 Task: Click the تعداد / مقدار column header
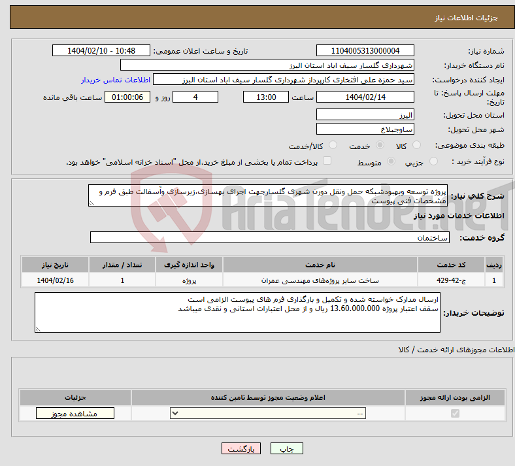[122, 265]
